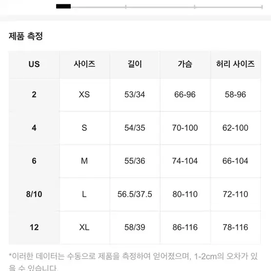Select the M size cell
This screenshot has height=271, width=271.
[x=84, y=161]
